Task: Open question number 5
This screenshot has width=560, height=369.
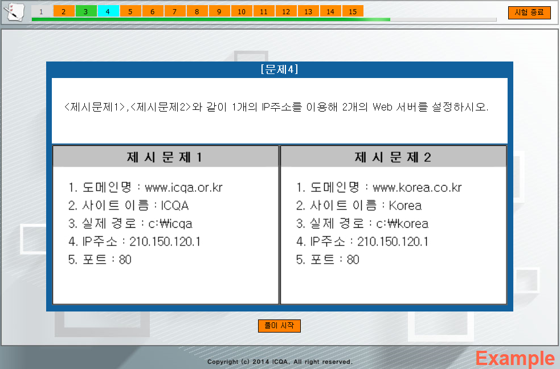Action: click(130, 11)
